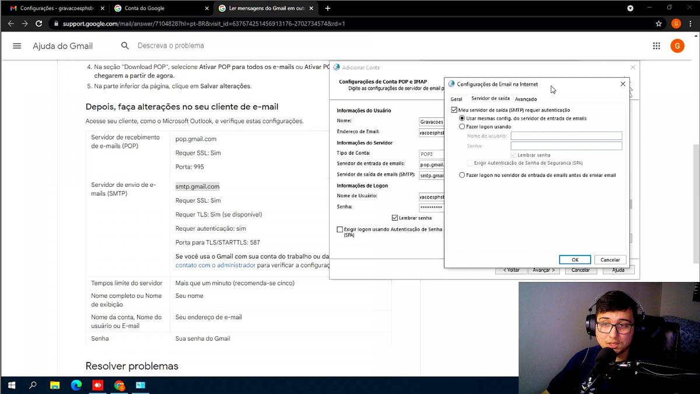Switch to the Servidor de saída tab
The height and width of the screenshot is (394, 700).
(x=491, y=99)
